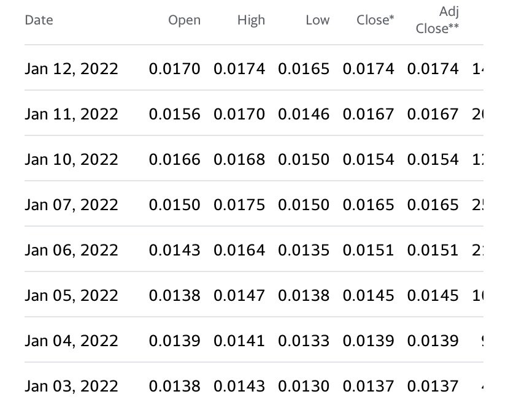Select the Jan 12, 2022 date cell

72,69
